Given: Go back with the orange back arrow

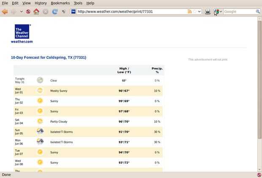Looking at the screenshot, I should (5, 11).
